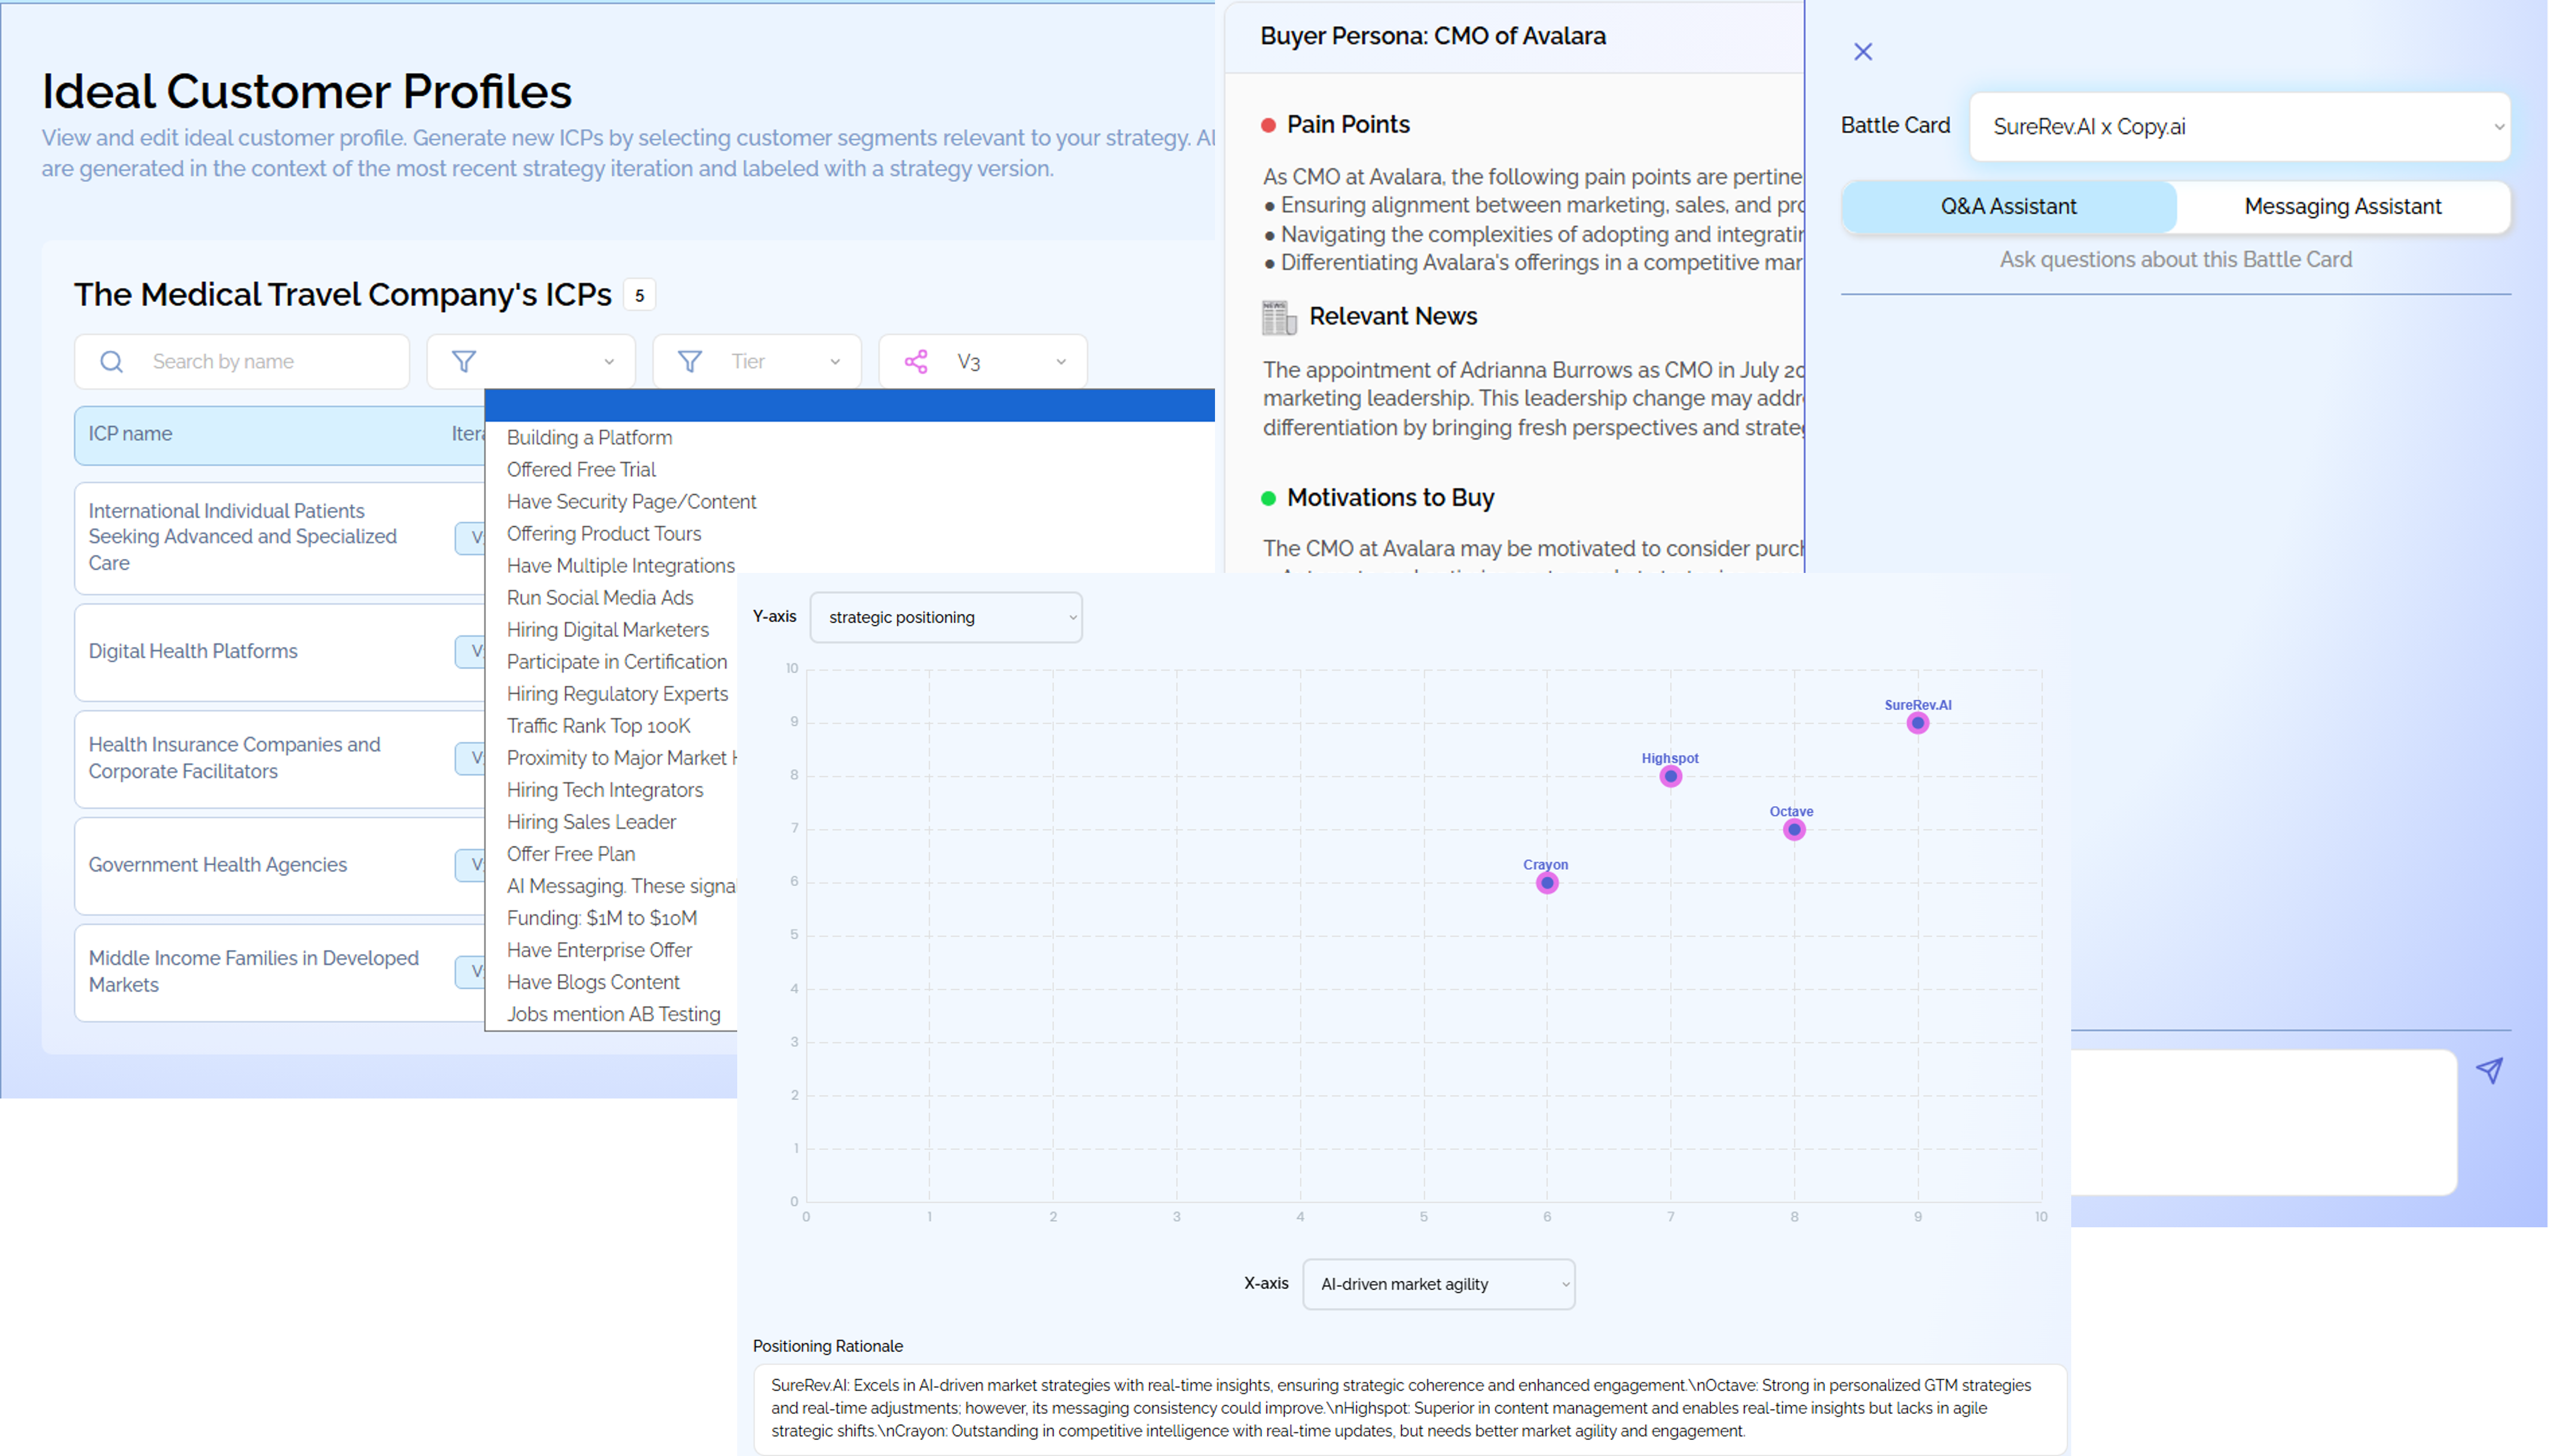Click the share network icon next to V3

(x=917, y=361)
